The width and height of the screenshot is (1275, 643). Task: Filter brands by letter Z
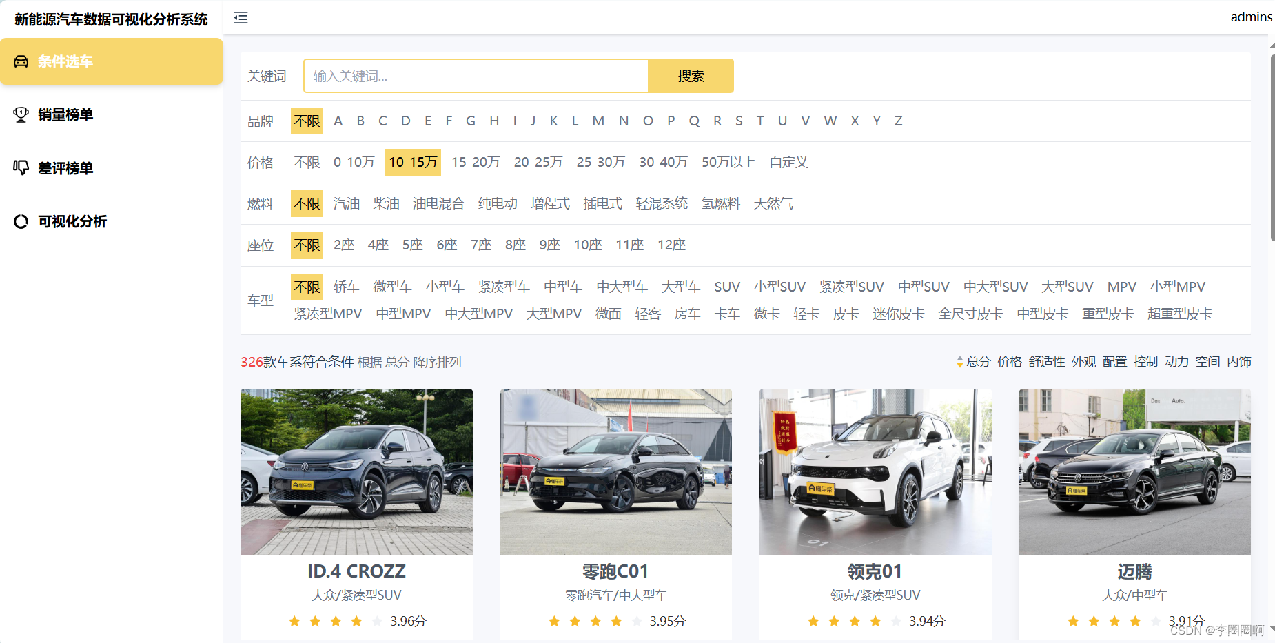pos(899,121)
